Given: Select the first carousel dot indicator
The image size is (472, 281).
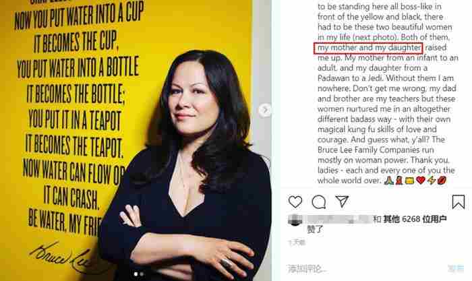Looking at the screenshot, I should [x=136, y=274].
